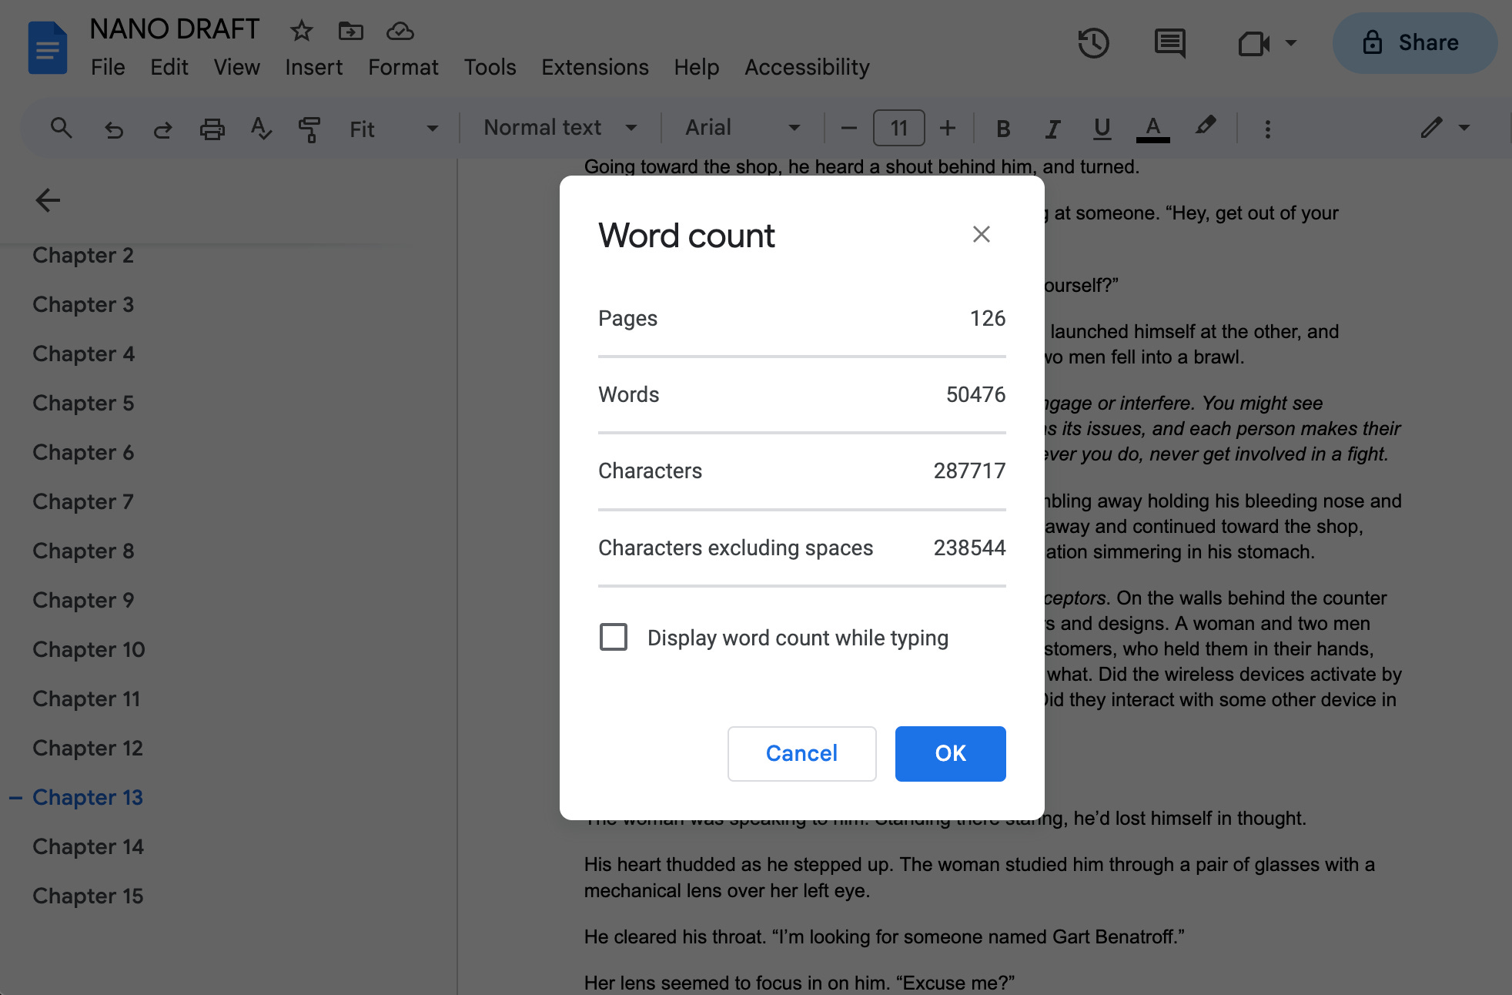
Task: Jump to Chapter 7 in outline
Action: point(83,502)
